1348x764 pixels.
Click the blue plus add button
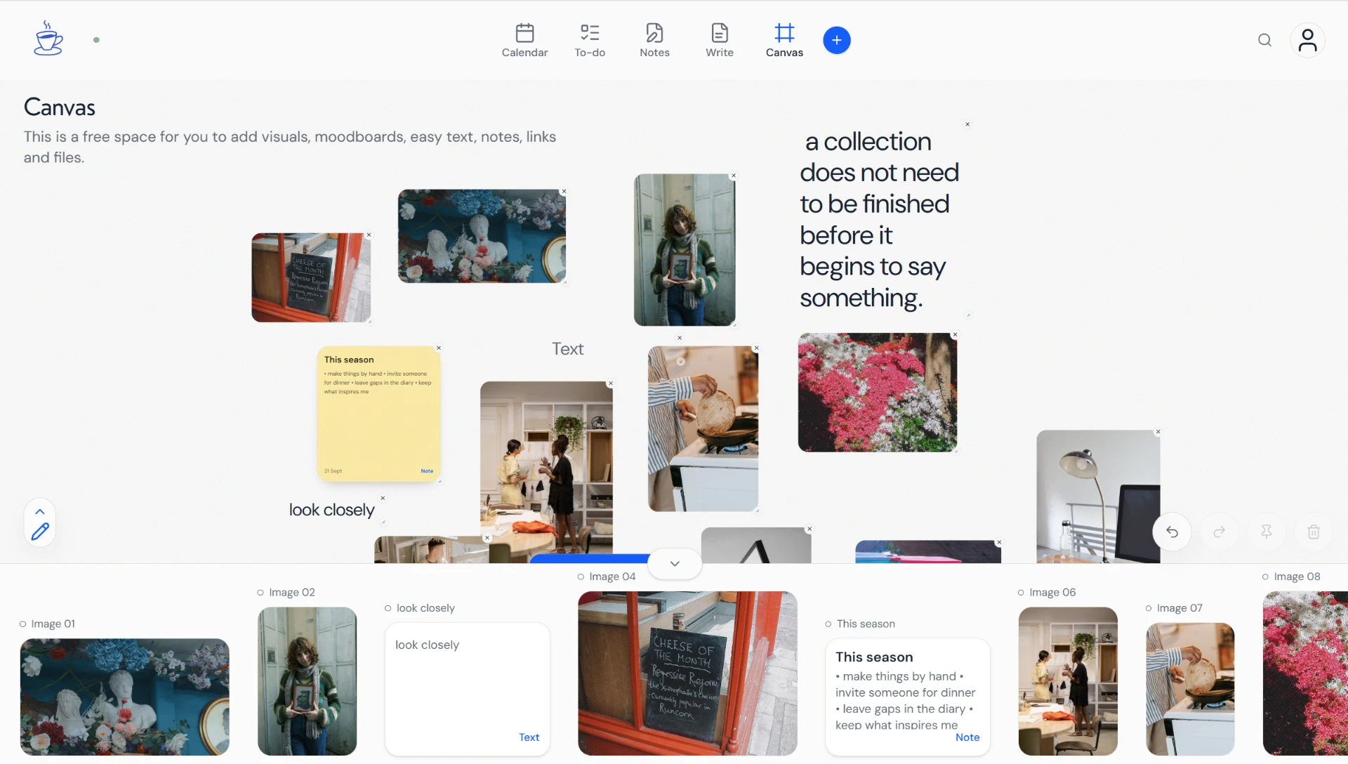pyautogui.click(x=836, y=40)
